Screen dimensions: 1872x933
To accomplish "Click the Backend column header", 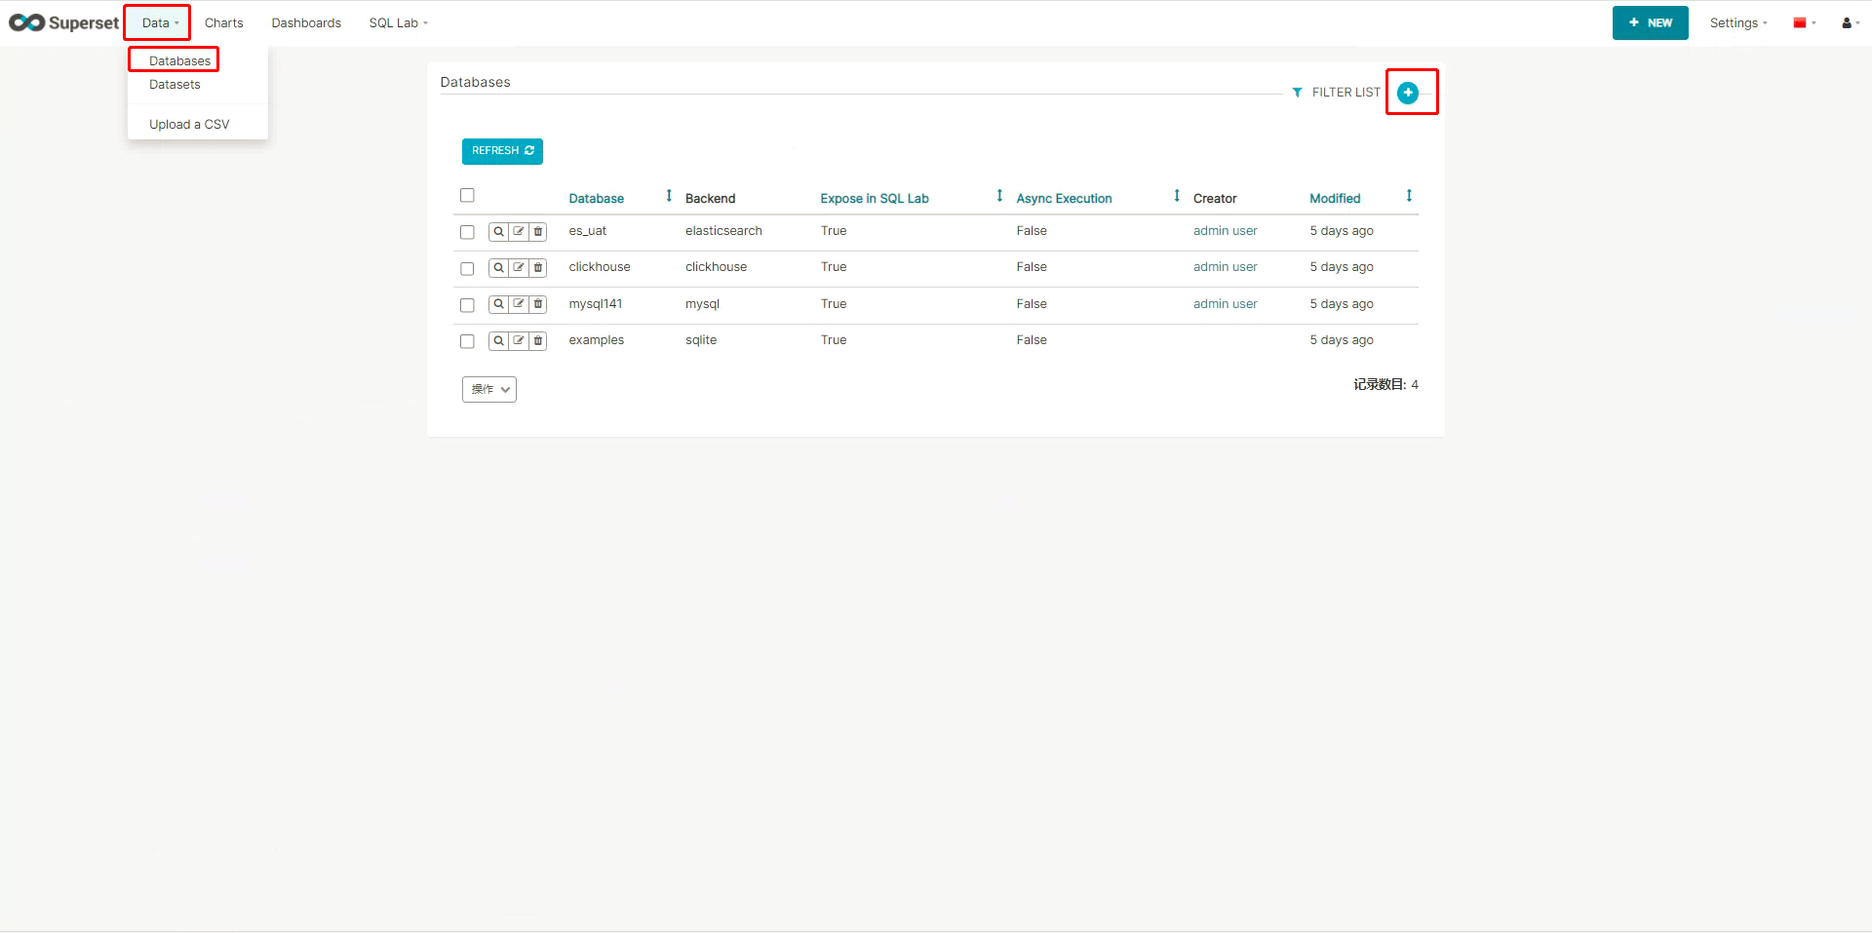I will [x=710, y=198].
